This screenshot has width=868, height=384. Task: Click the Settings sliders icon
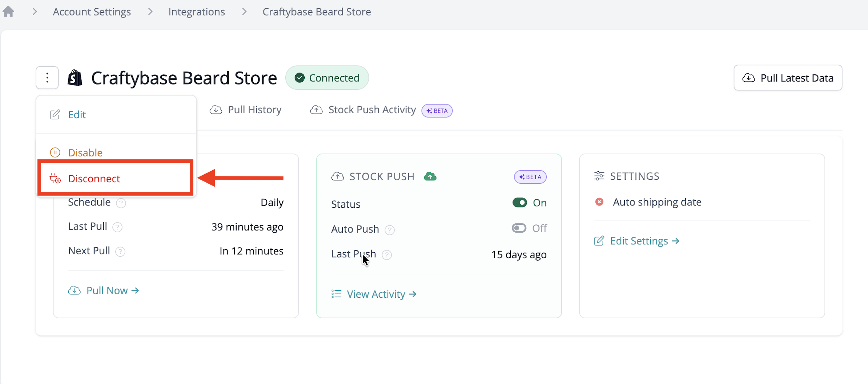(599, 176)
